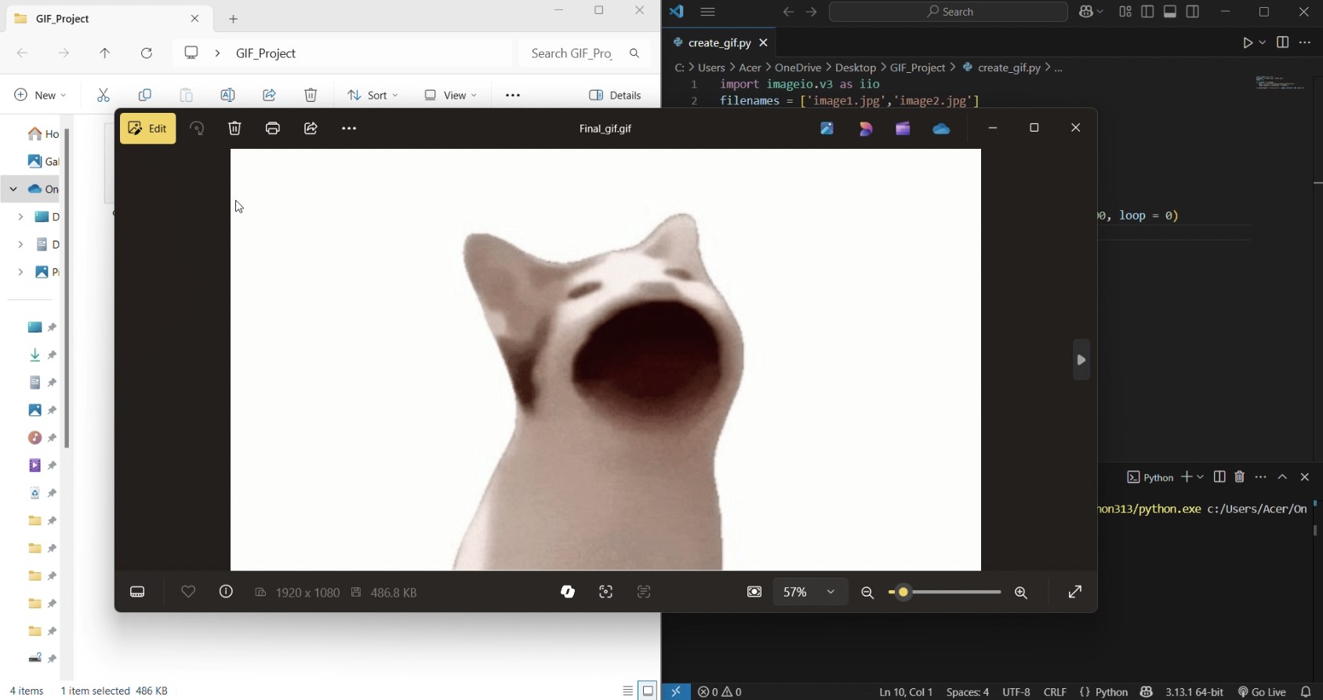Copy selected item in File Explorer
This screenshot has height=700, width=1323.
[144, 95]
